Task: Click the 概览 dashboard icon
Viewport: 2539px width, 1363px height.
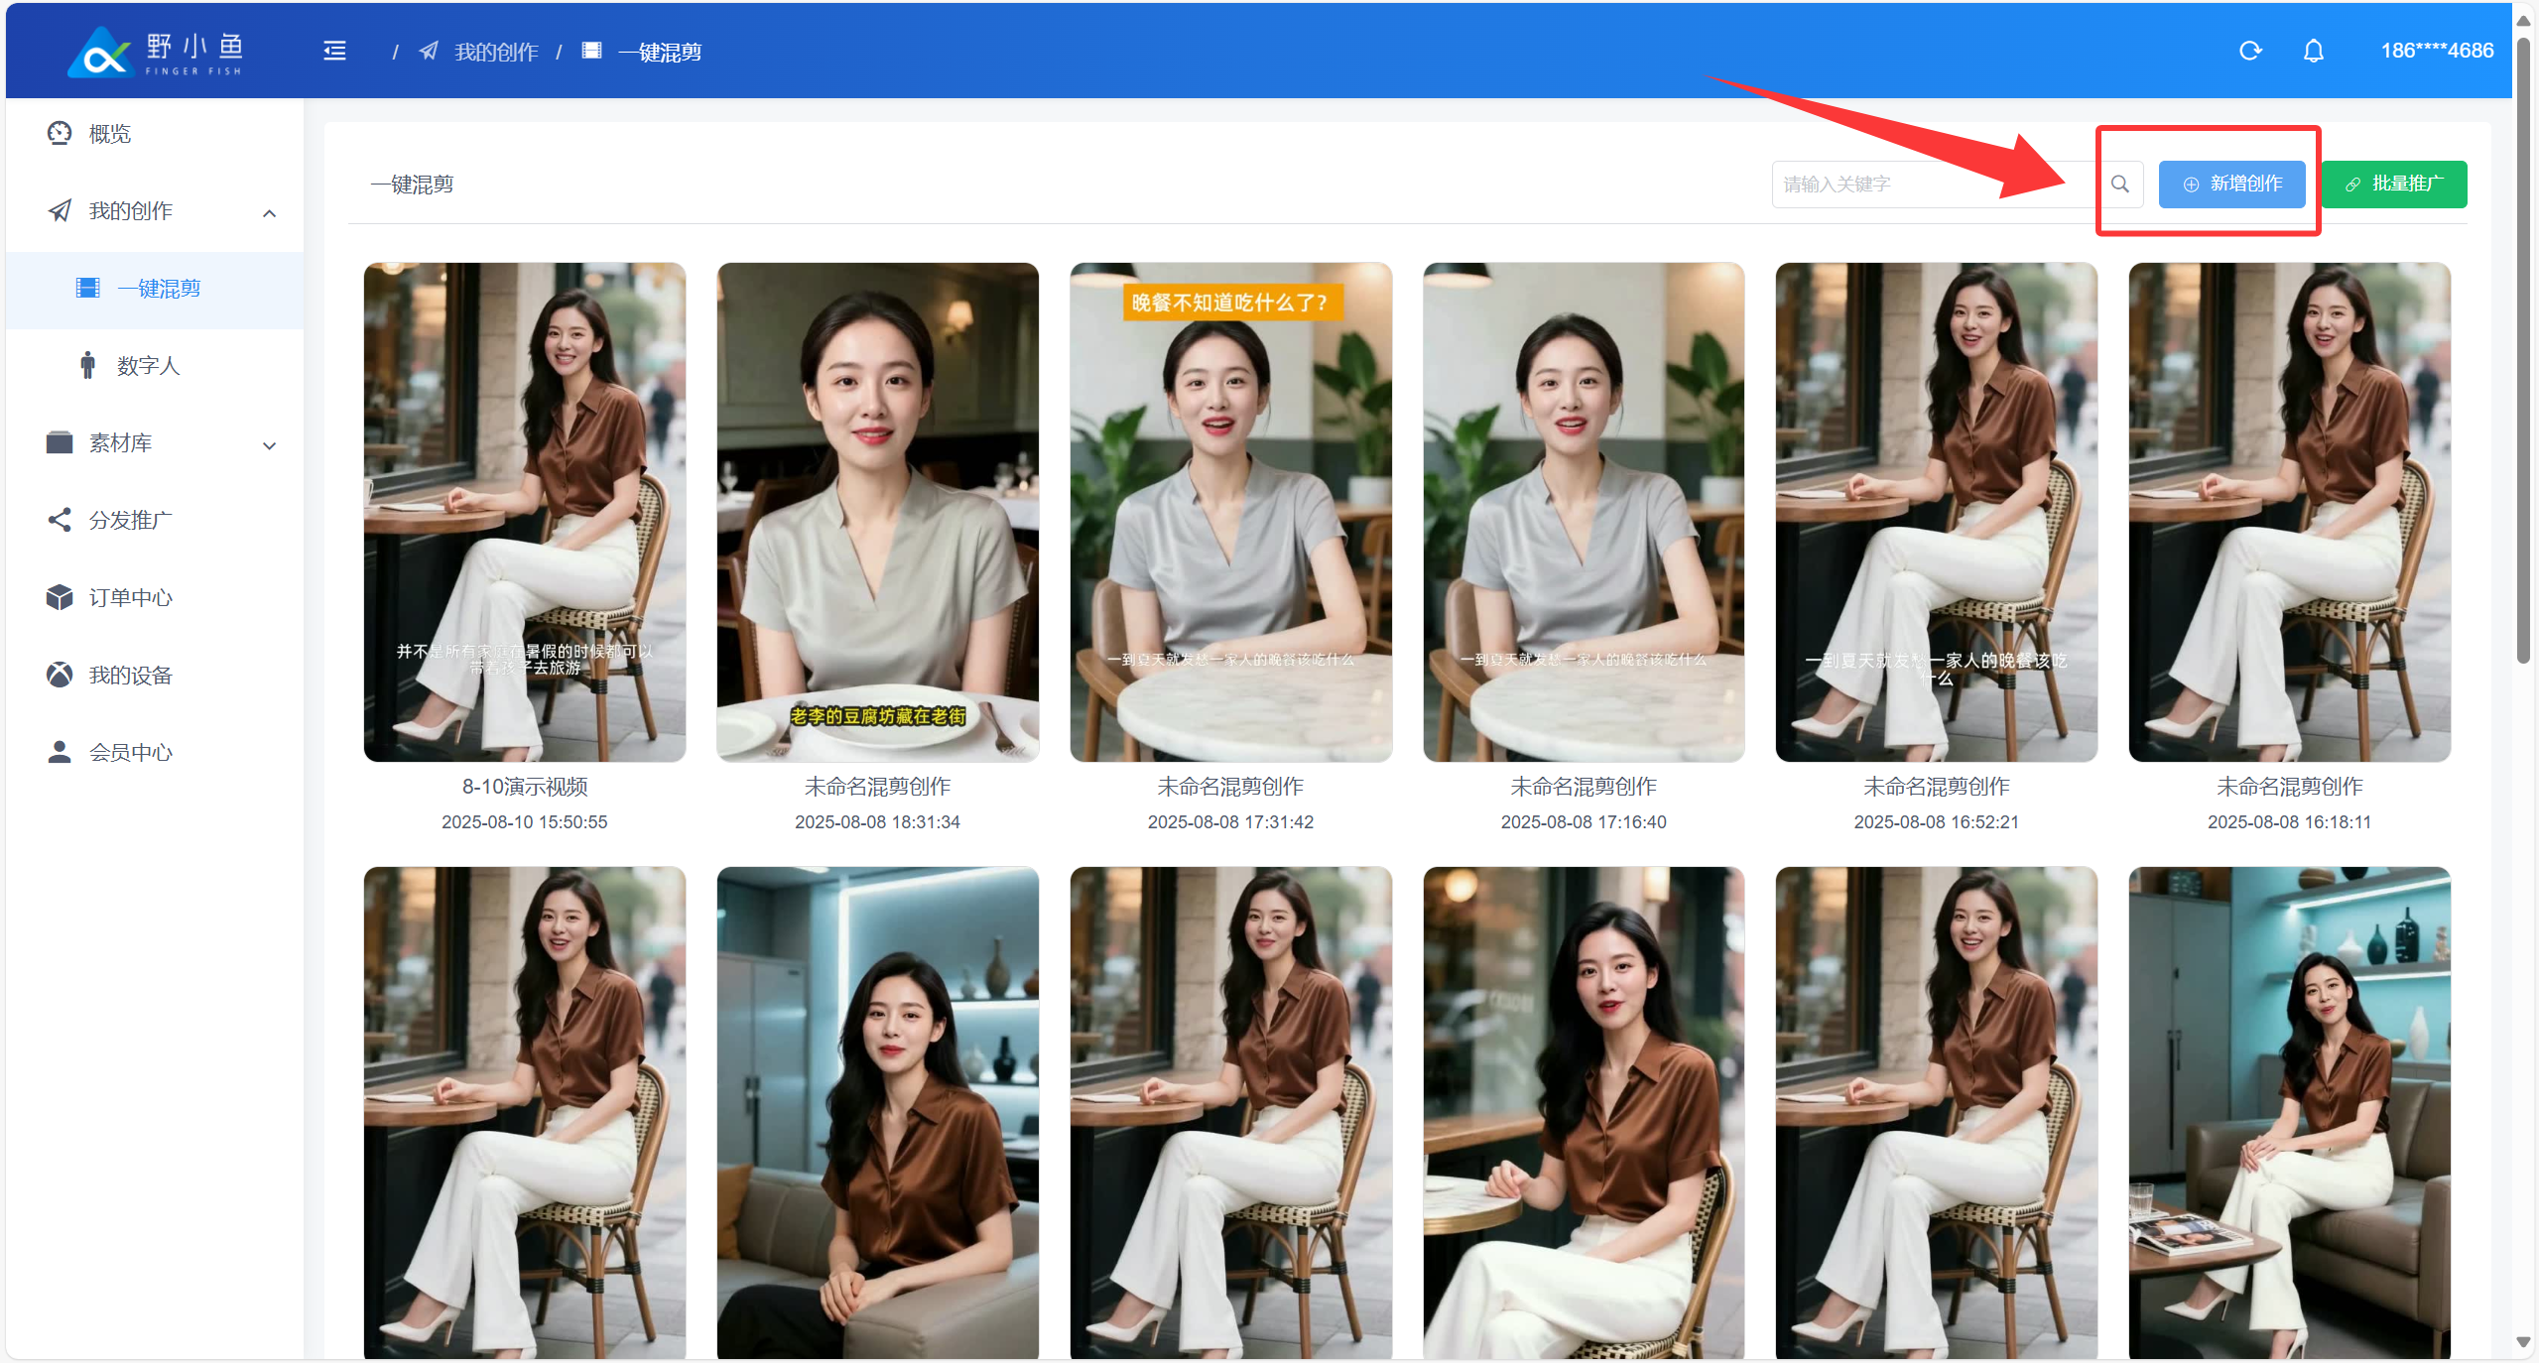Action: click(60, 133)
